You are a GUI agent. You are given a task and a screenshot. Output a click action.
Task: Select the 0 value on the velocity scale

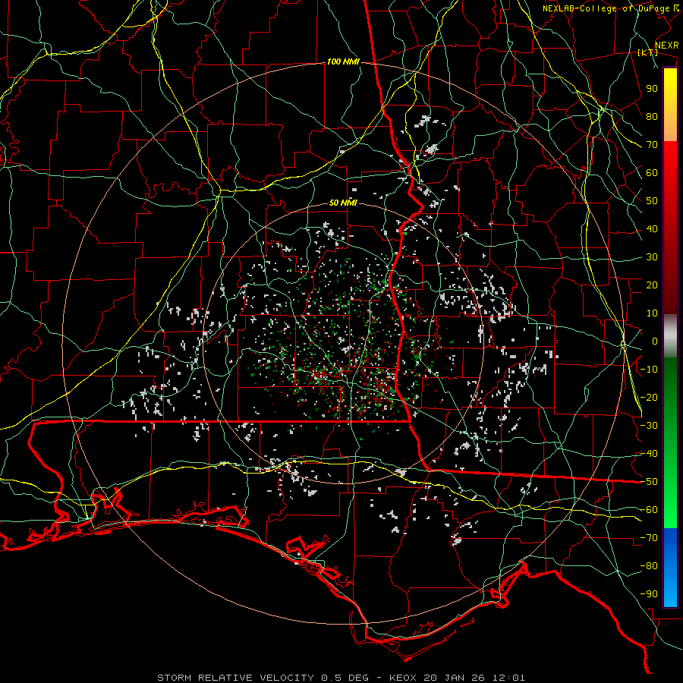point(655,341)
